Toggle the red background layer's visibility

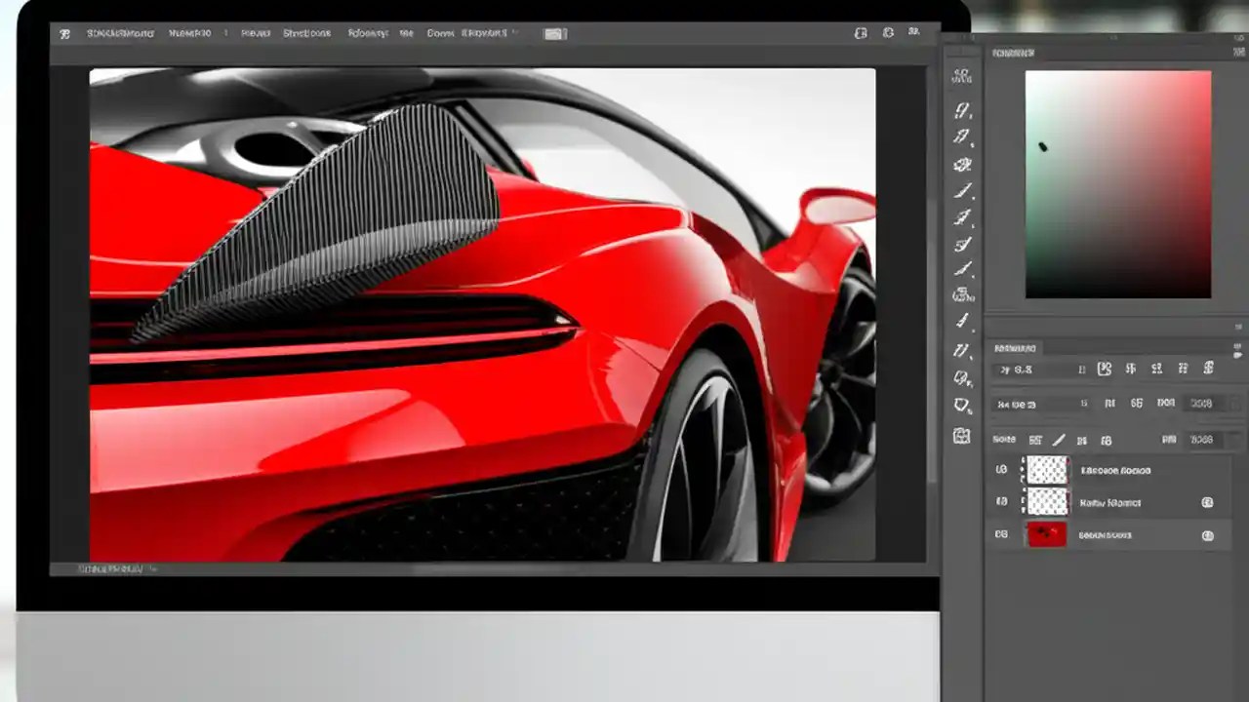(x=1000, y=534)
